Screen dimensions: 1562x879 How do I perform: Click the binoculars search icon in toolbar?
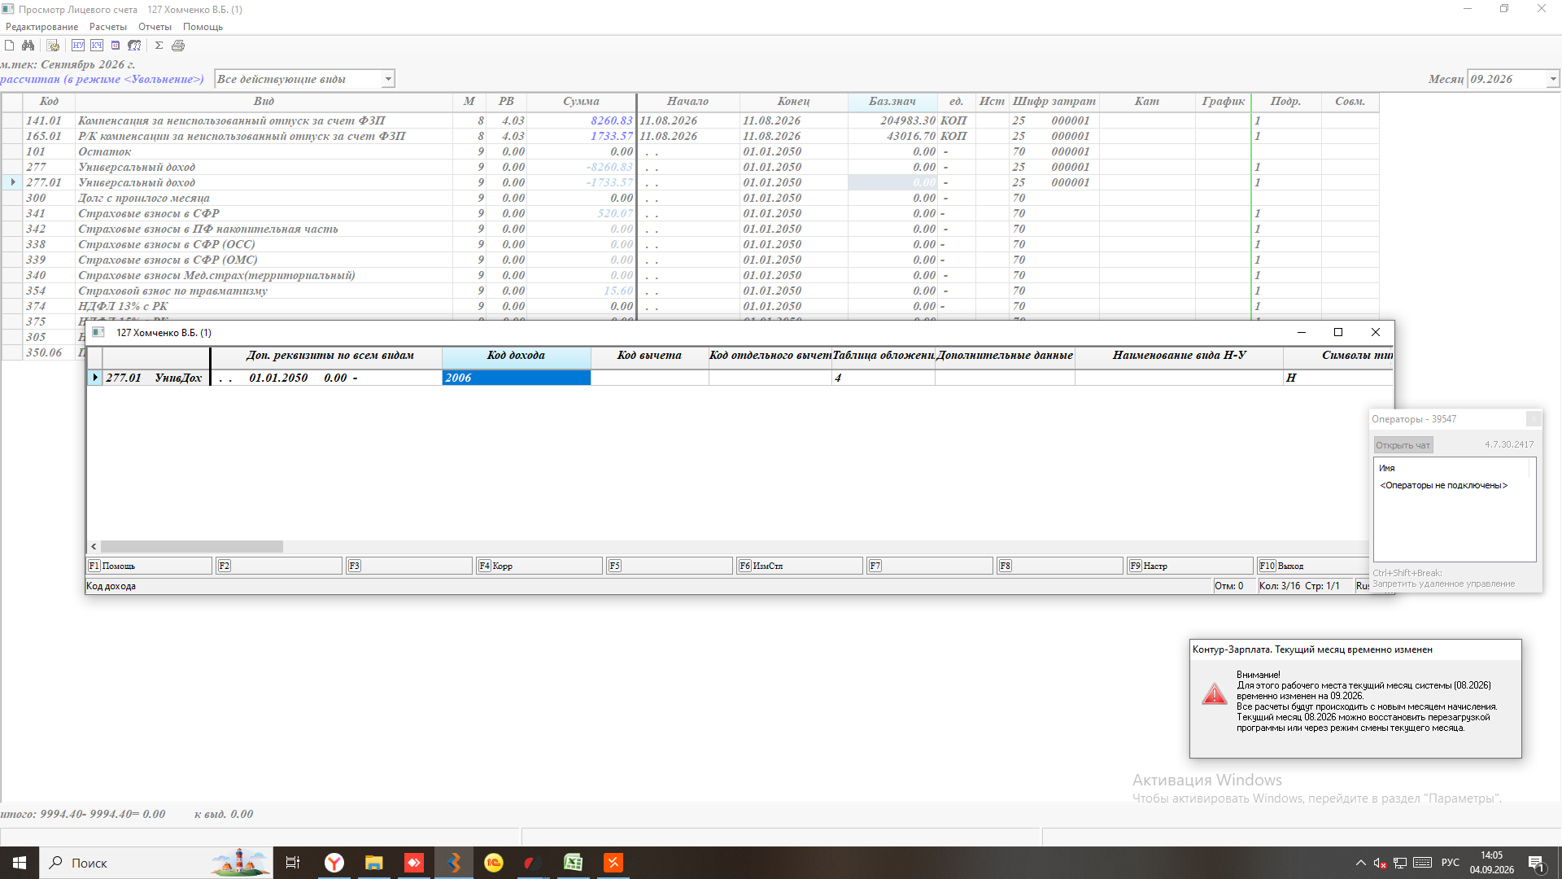(28, 46)
